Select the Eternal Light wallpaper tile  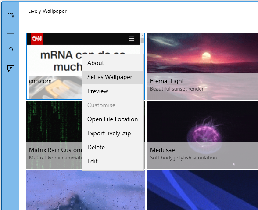tap(202, 66)
